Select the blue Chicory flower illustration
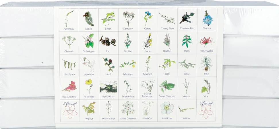279x129 pixels. 207,18
